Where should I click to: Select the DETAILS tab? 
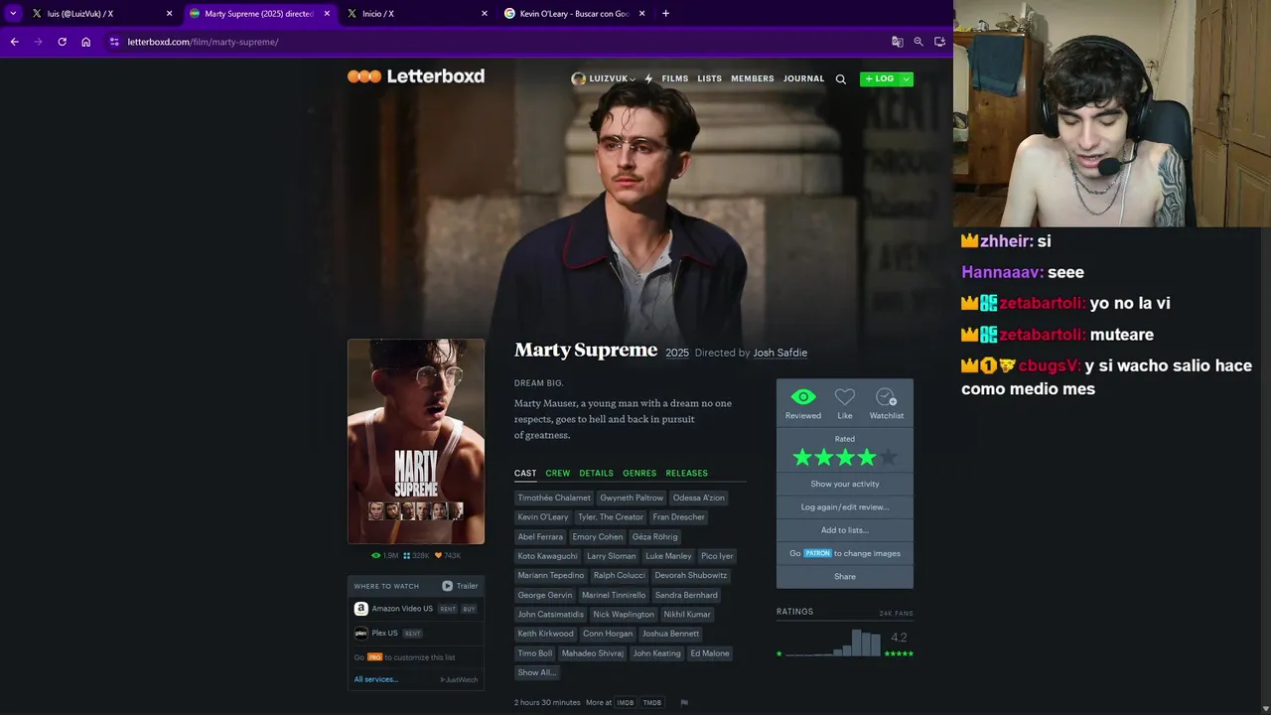(x=597, y=474)
